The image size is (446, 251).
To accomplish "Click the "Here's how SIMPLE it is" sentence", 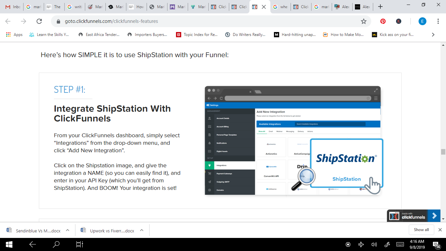I will (135, 55).
